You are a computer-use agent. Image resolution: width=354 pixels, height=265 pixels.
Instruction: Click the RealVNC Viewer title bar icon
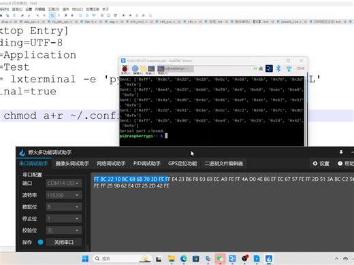pos(123,60)
